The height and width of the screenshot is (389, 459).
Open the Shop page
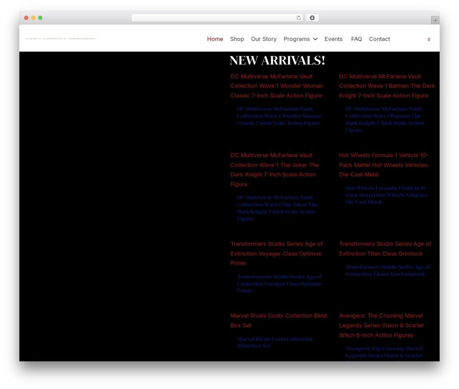(x=237, y=39)
